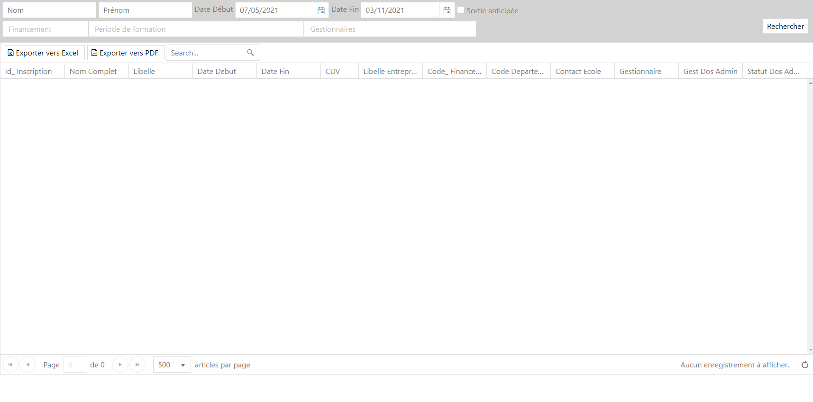Screen dimensions: 813x402
Task: Open the Financement selector
Action: pyautogui.click(x=46, y=29)
